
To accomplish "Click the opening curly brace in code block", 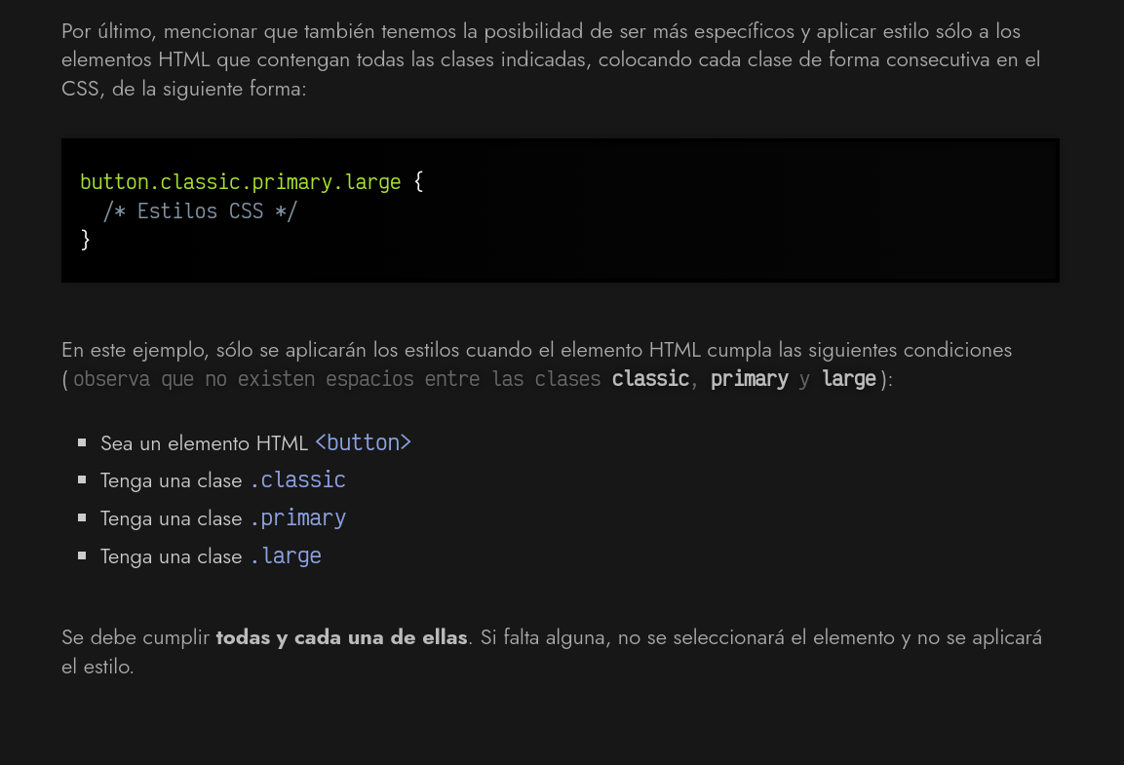I will [418, 182].
